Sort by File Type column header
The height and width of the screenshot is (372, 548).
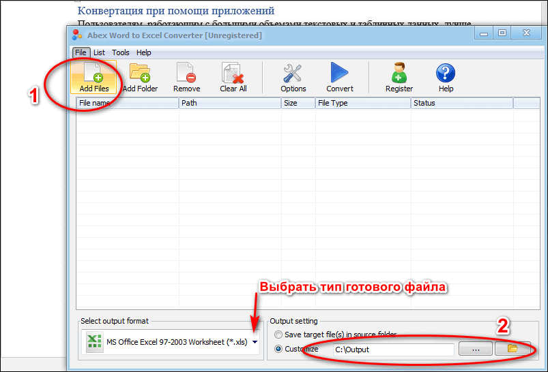point(363,103)
